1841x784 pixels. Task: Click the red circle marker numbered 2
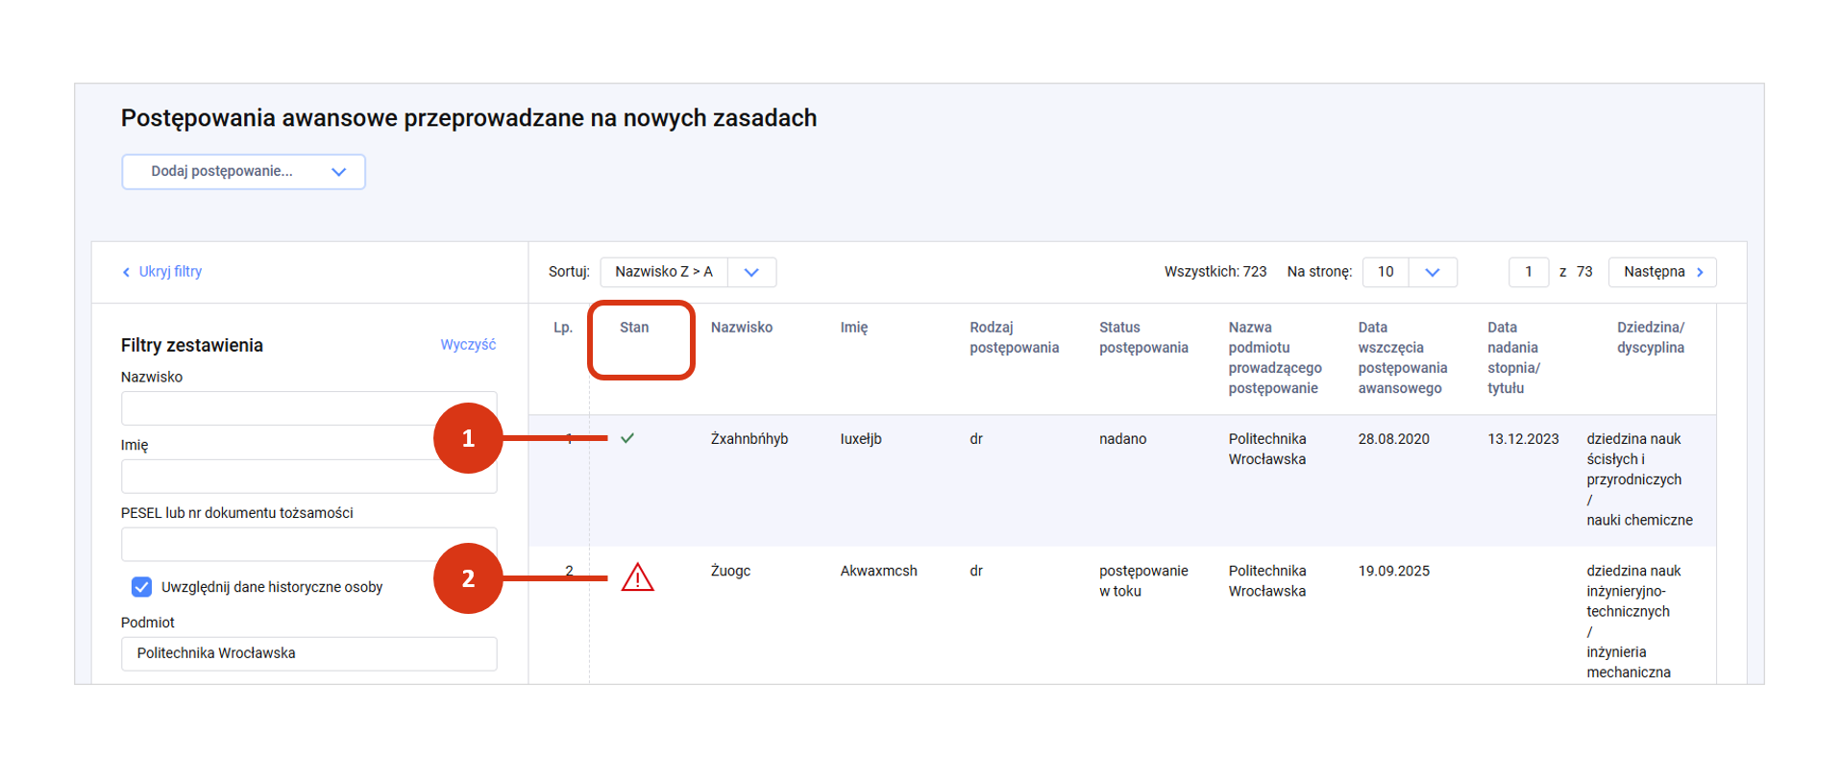coord(468,578)
